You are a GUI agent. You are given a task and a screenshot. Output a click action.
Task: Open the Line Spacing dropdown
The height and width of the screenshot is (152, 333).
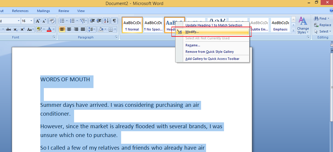coord(91,29)
